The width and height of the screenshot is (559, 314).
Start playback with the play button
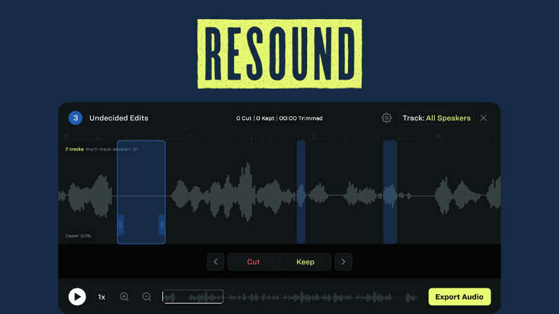pos(77,296)
